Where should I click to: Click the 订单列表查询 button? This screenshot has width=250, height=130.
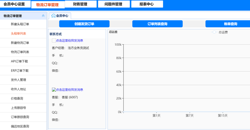(x=157, y=24)
